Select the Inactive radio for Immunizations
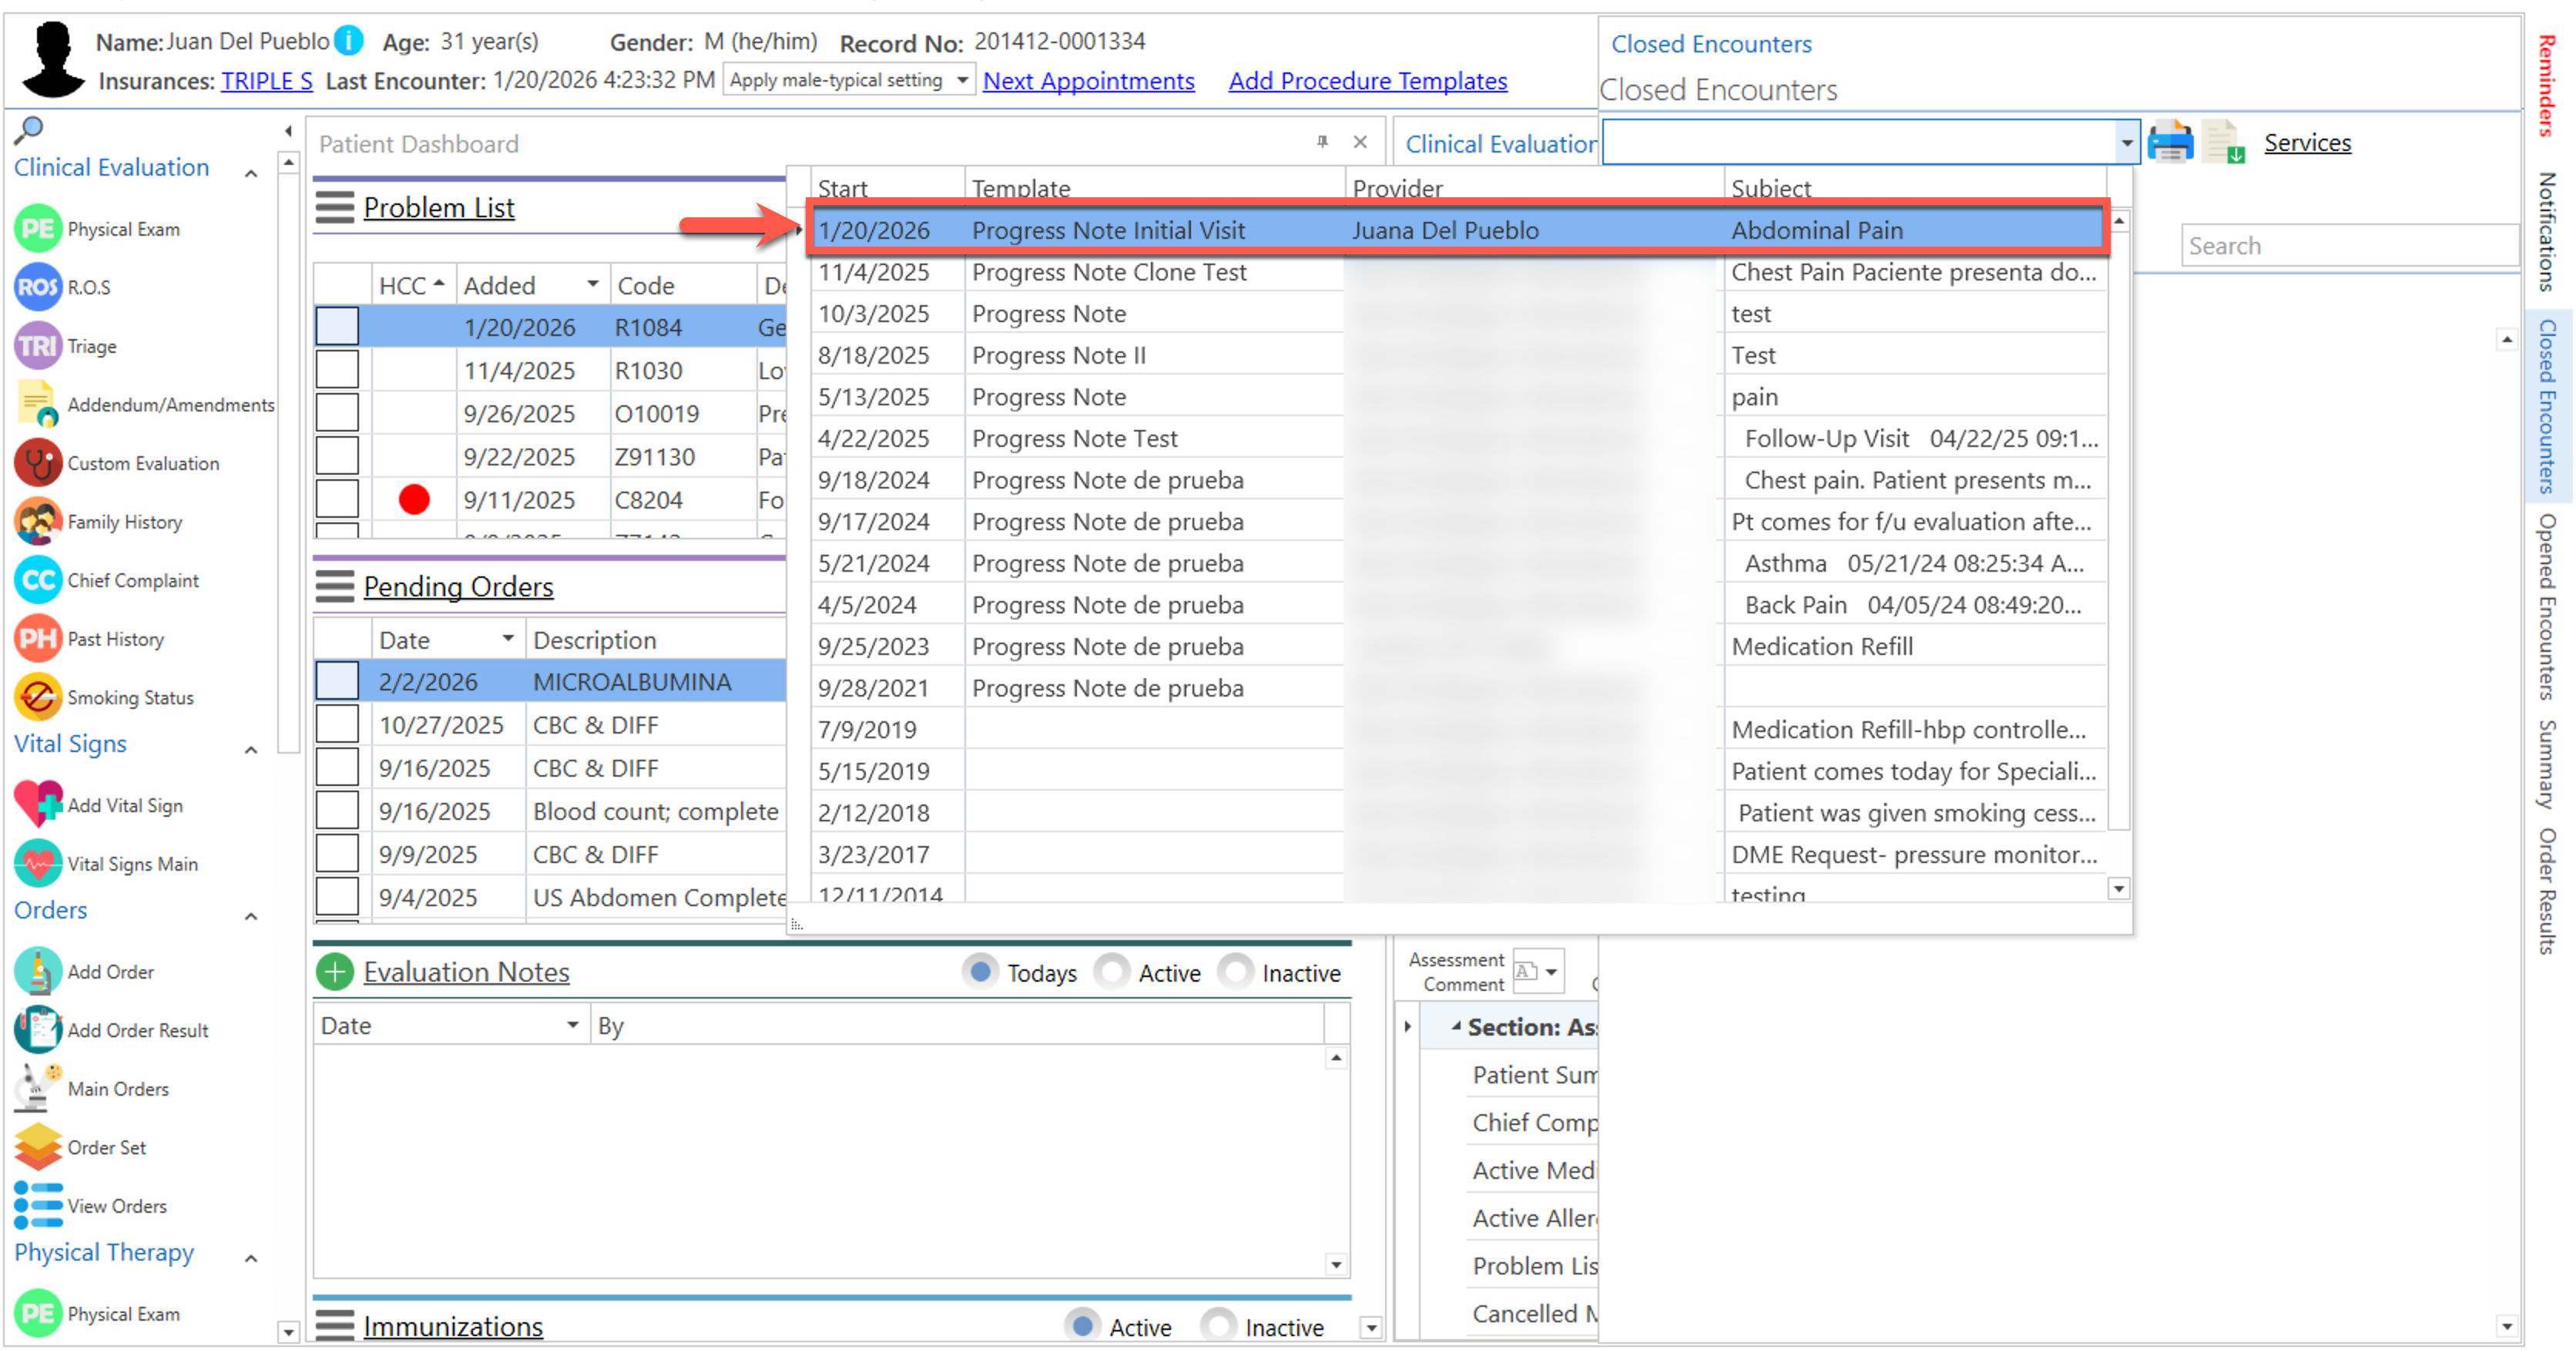Image resolution: width=2576 pixels, height=1350 pixels. click(1218, 1326)
